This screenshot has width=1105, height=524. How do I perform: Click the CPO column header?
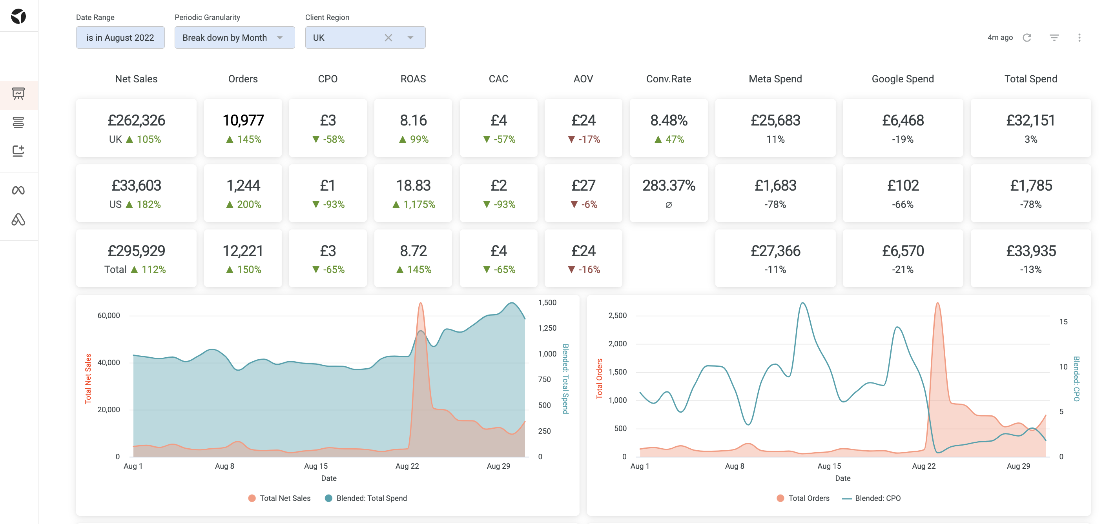328,79
